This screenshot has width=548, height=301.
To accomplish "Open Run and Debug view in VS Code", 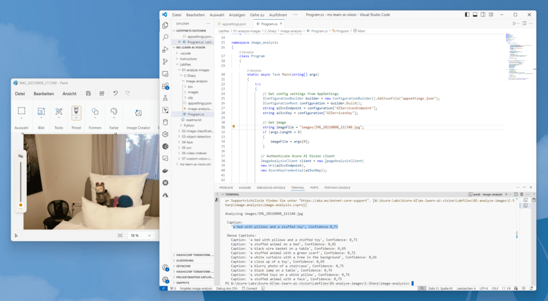I will pos(165,50).
